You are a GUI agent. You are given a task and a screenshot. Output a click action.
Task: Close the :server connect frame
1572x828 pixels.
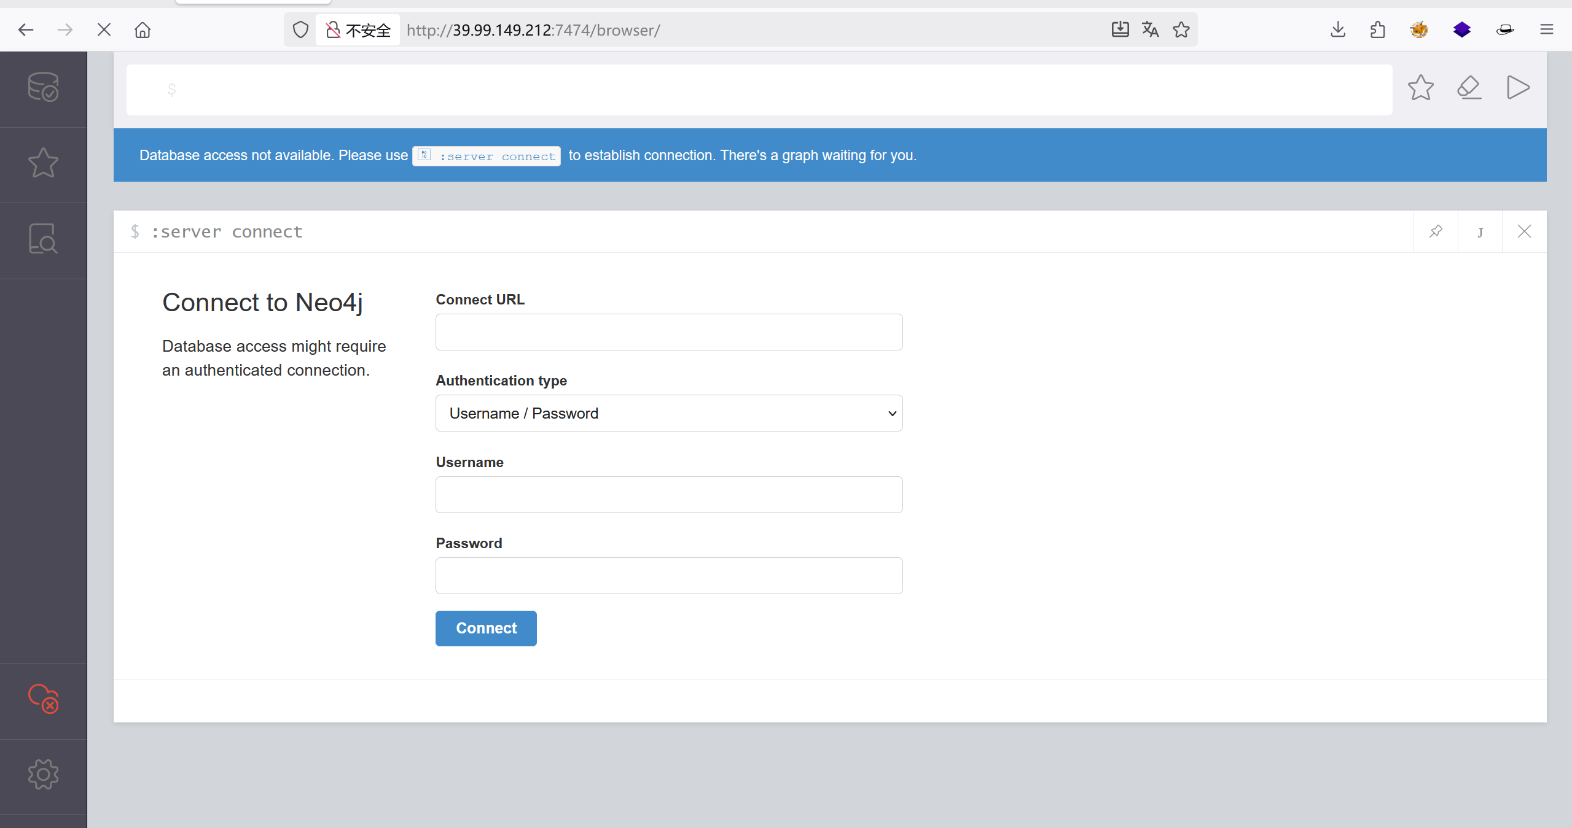[x=1524, y=231]
